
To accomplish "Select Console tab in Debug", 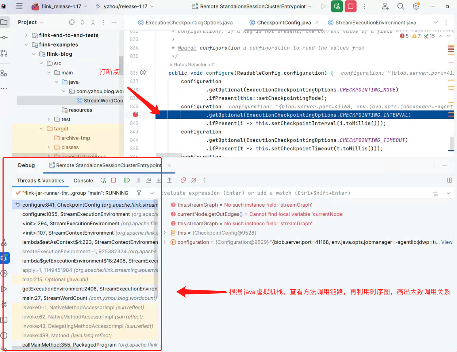I will tap(83, 180).
